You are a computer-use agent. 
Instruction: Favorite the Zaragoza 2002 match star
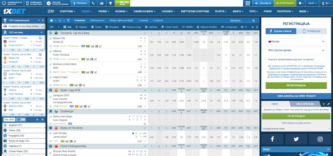[x=50, y=106]
